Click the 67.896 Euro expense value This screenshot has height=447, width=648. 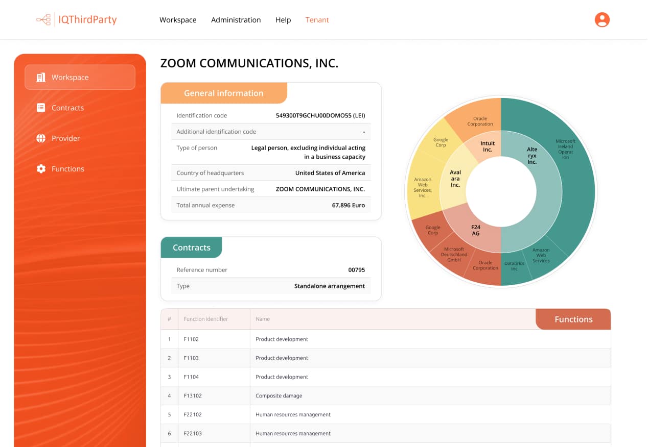tap(349, 205)
